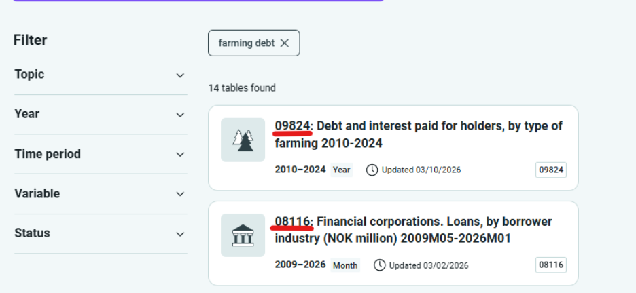Click the bank building icon for table 08116
Image resolution: width=636 pixels, height=293 pixels.
[243, 235]
